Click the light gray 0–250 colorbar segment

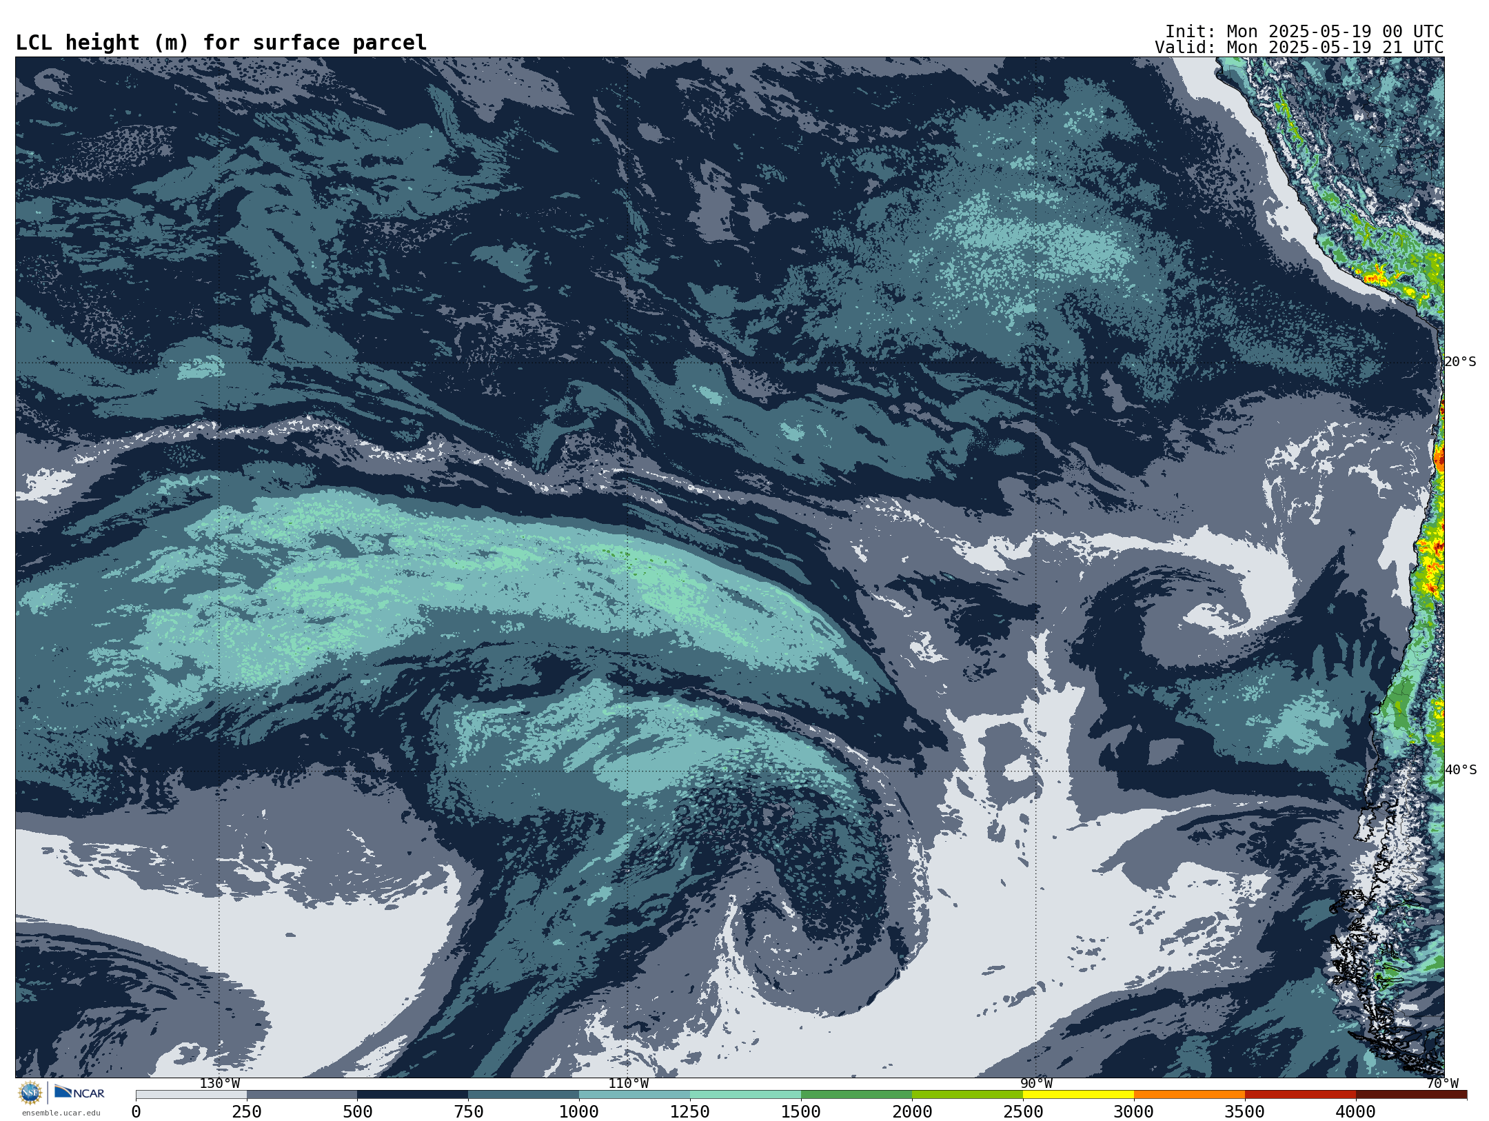(x=191, y=1095)
